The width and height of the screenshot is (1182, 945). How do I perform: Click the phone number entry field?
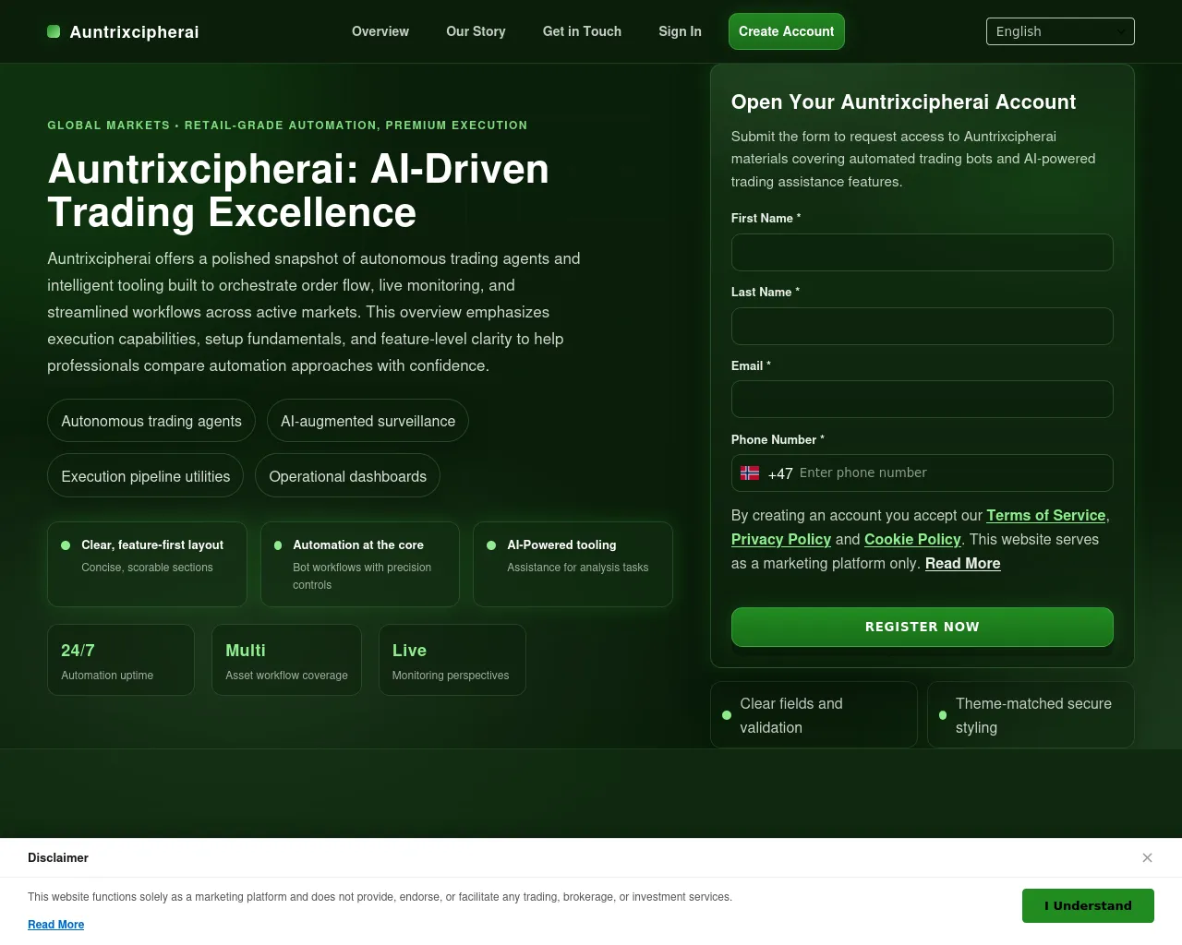pyautogui.click(x=951, y=473)
